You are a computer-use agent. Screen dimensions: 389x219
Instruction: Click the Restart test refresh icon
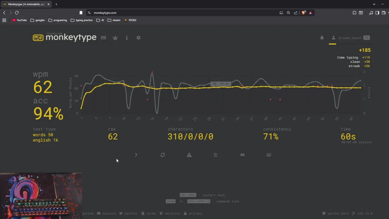(163, 155)
